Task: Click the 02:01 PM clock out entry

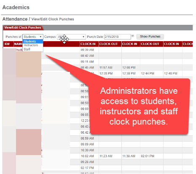Action: tap(148, 156)
